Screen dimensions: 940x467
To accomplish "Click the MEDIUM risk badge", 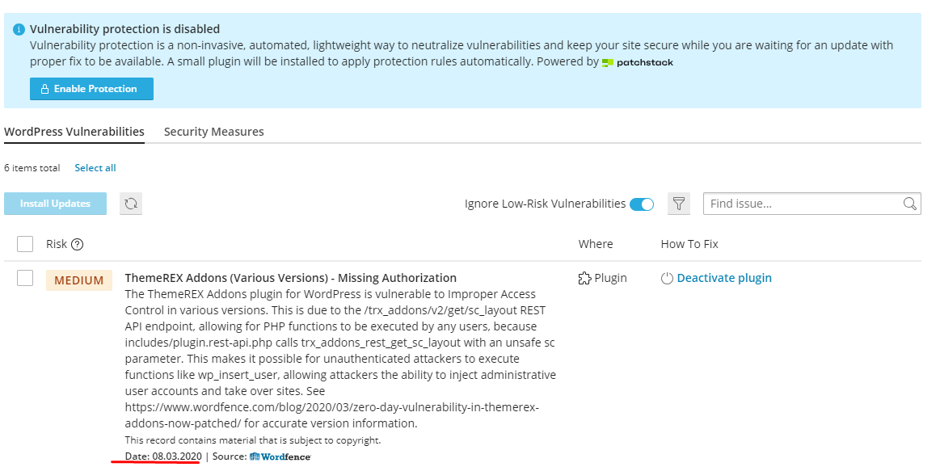I will pos(79,280).
